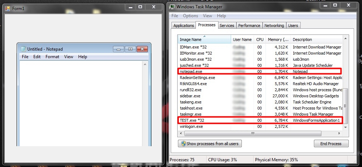Image resolution: width=362 pixels, height=167 pixels.
Task: Open the File menu in Notepad
Action: (x=25, y=57)
